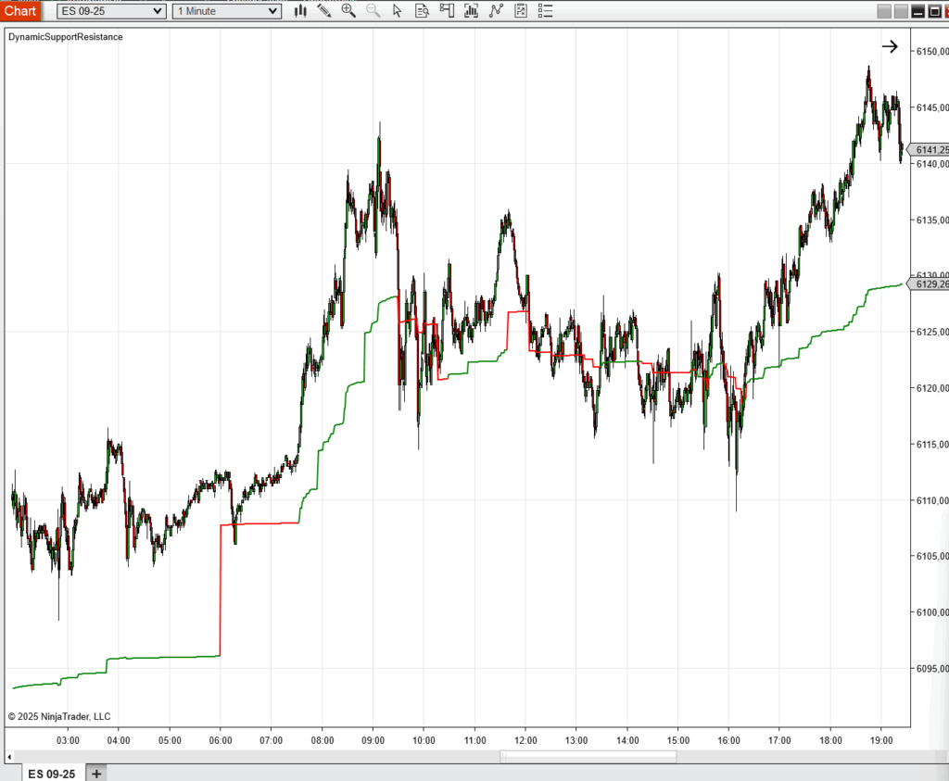The height and width of the screenshot is (781, 949).
Task: Open the chart properties list icon
Action: [x=545, y=11]
